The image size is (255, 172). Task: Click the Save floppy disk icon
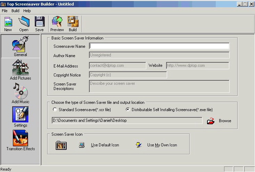click(40, 21)
